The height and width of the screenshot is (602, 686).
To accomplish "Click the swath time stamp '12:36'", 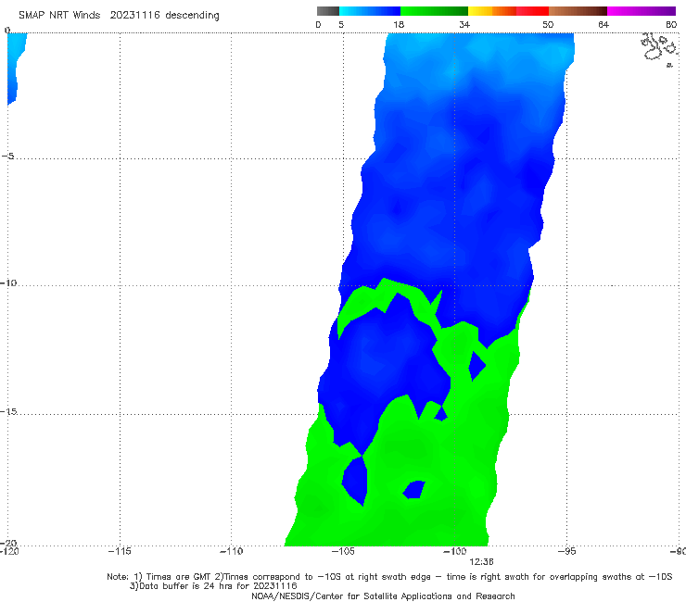I will tap(481, 562).
